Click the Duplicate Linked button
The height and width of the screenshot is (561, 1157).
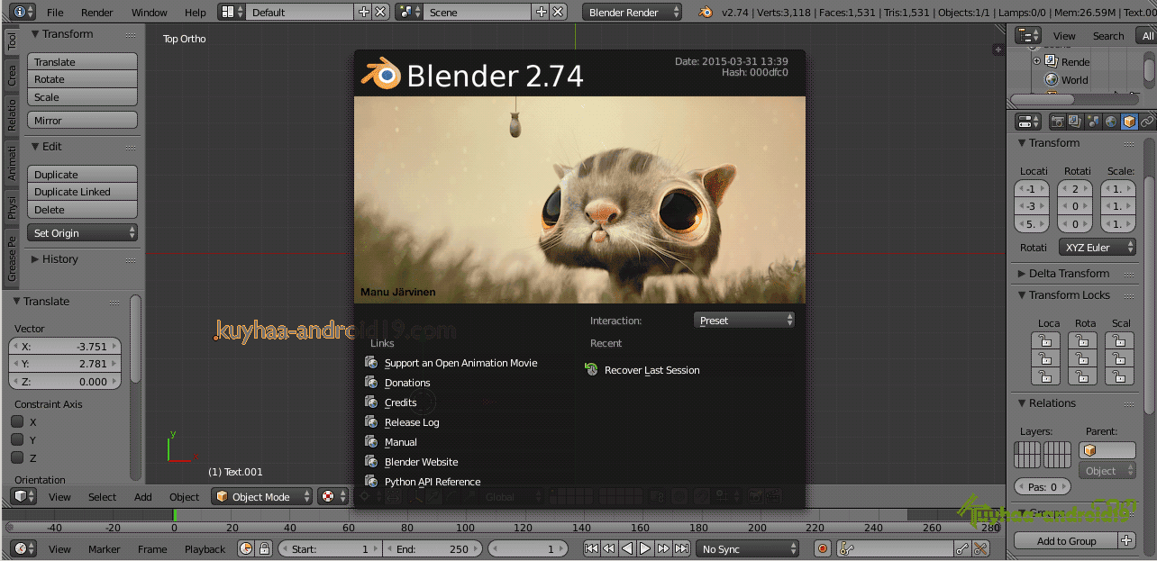click(x=82, y=192)
